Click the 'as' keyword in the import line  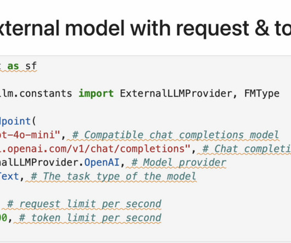pos(13,66)
